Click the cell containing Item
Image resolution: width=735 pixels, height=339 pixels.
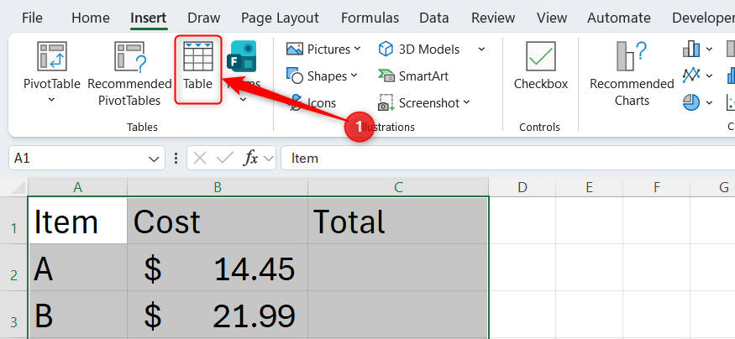(78, 221)
